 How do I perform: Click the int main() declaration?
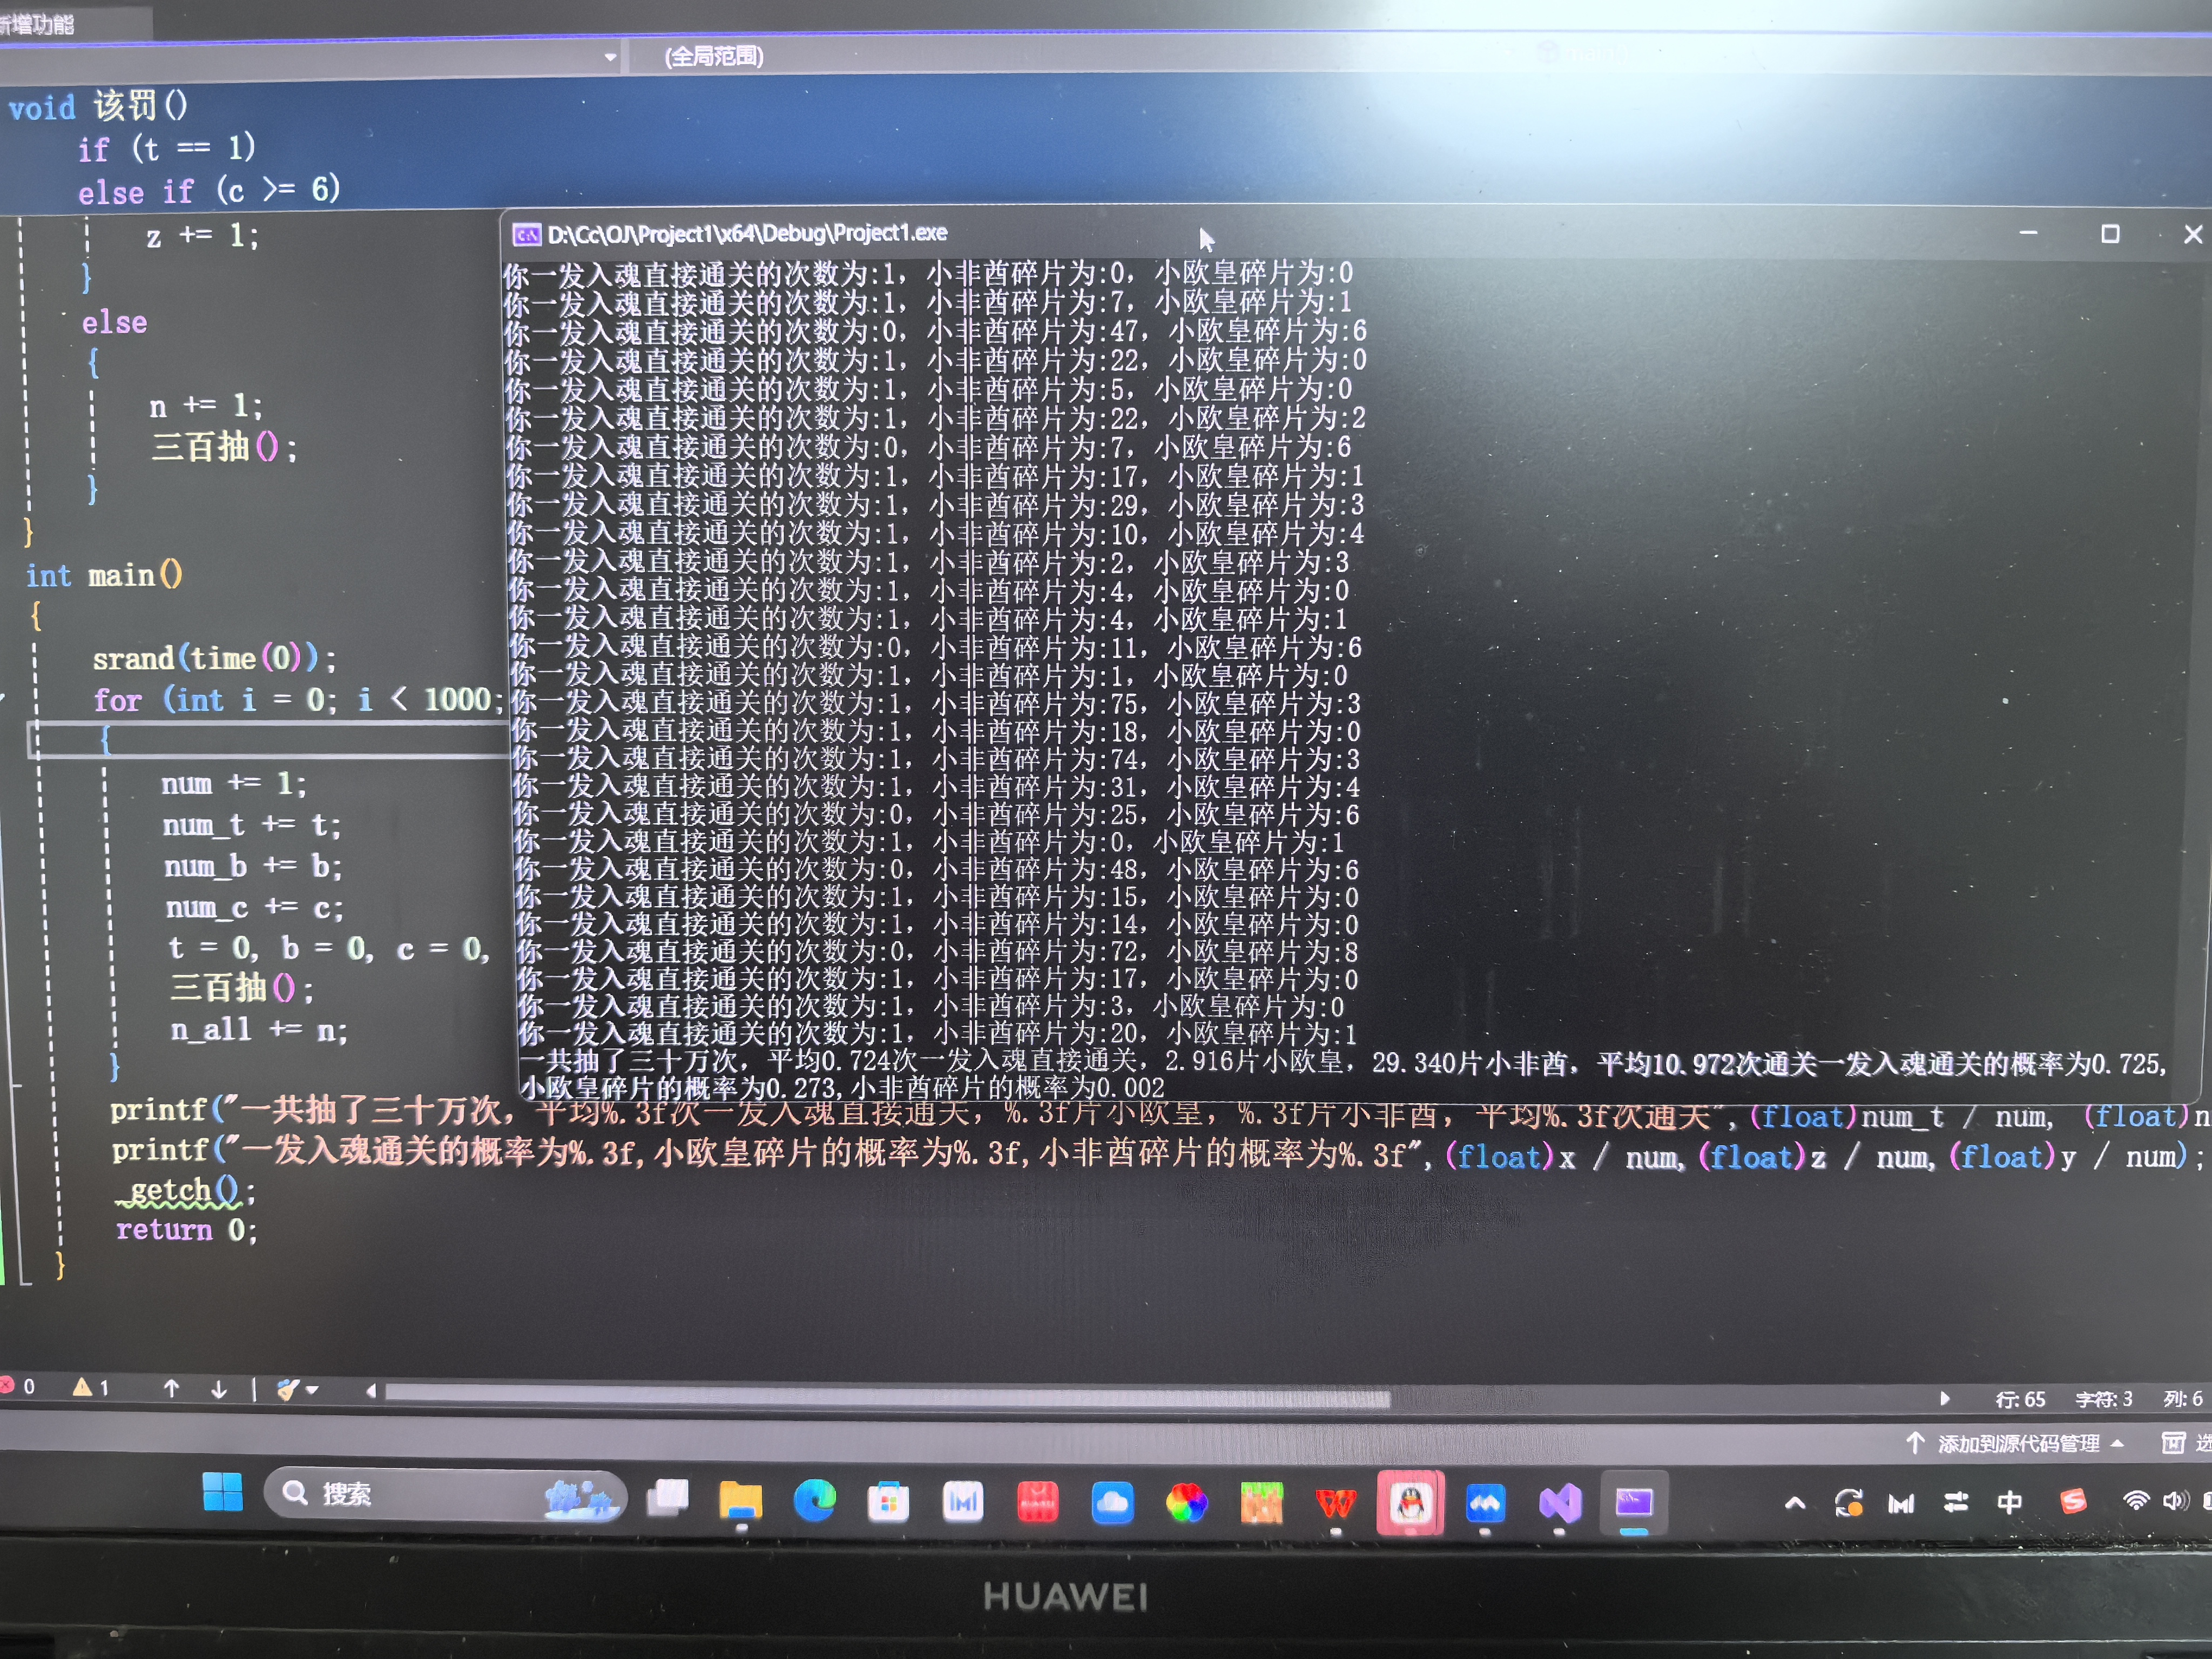click(104, 575)
